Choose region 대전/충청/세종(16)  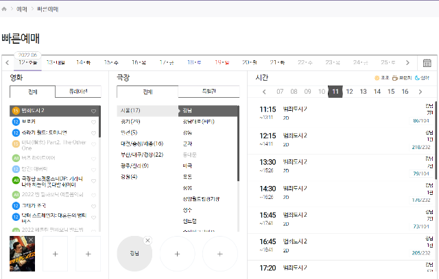[x=147, y=144]
